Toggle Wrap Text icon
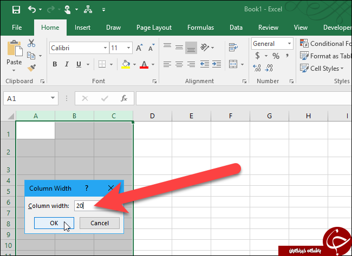 (x=233, y=48)
